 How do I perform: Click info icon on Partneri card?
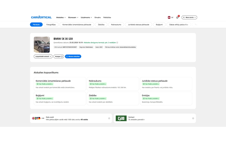click(x=193, y=118)
